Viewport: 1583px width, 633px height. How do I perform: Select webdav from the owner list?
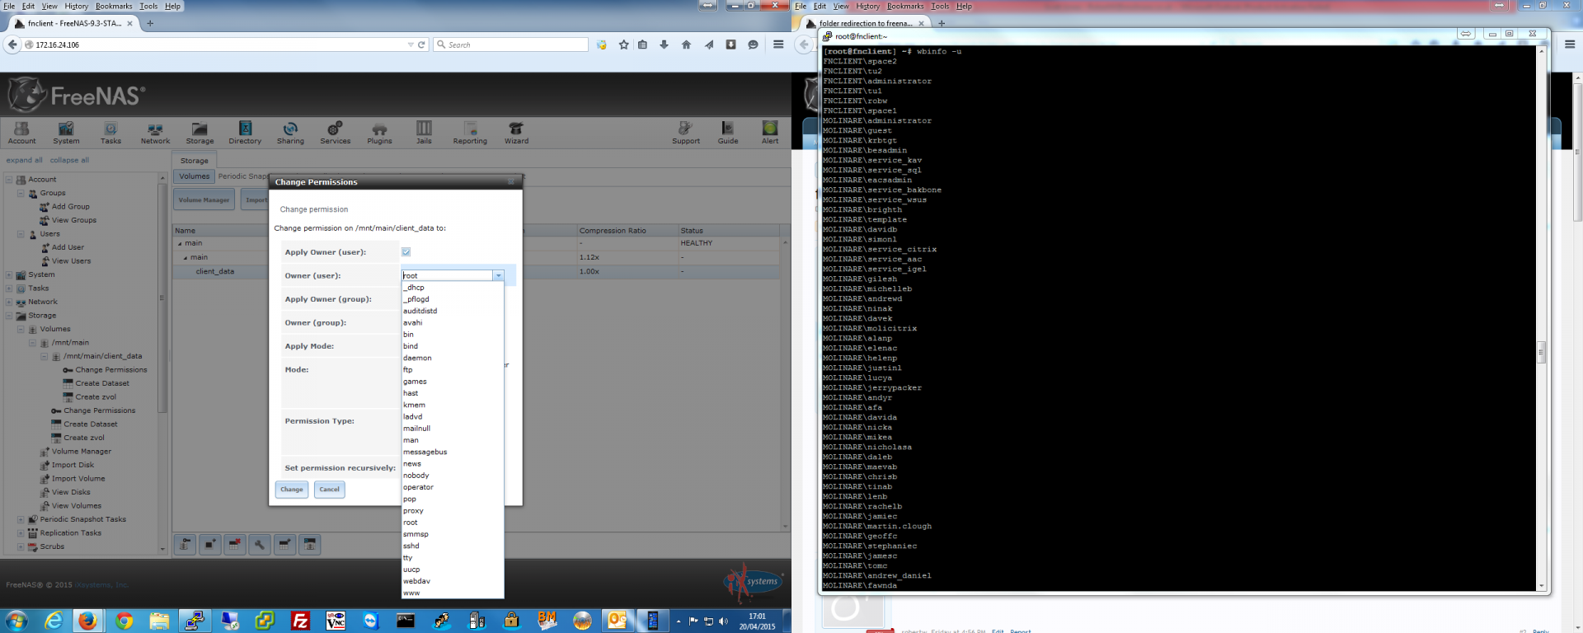(x=452, y=581)
